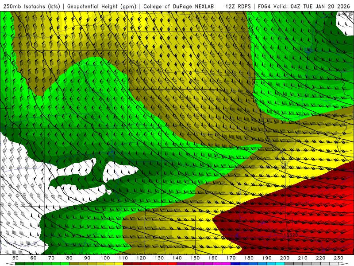Click the legend value 190
This screenshot has height=266, width=354.
tap(267, 258)
